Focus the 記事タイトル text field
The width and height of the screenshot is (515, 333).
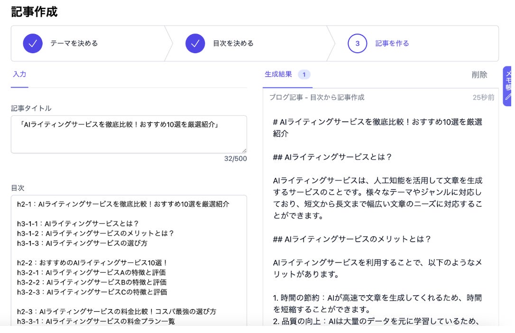(x=129, y=134)
